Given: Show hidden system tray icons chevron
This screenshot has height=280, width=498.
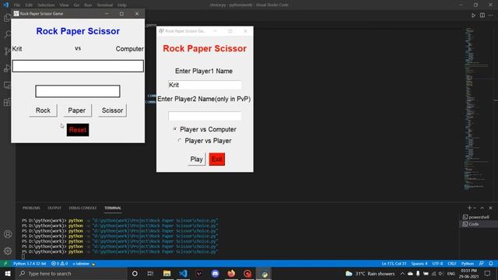Looking at the screenshot, I should click(402, 273).
